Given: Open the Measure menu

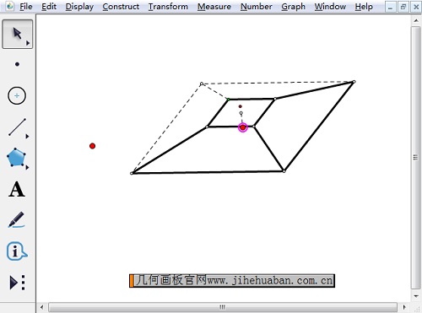Looking at the screenshot, I should 214,7.
